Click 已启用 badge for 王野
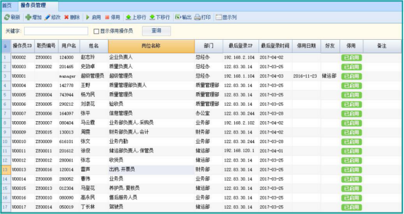The width and height of the screenshot is (404, 214). pyautogui.click(x=351, y=86)
